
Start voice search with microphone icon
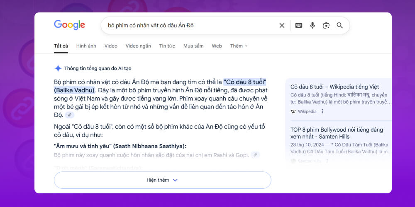coord(312,25)
